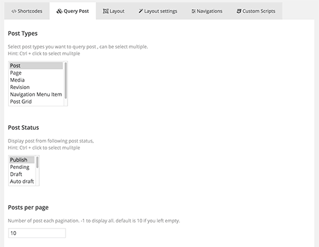Select Navigation Menu Item post type
Viewport: 319px width, 247px height.
coord(36,95)
